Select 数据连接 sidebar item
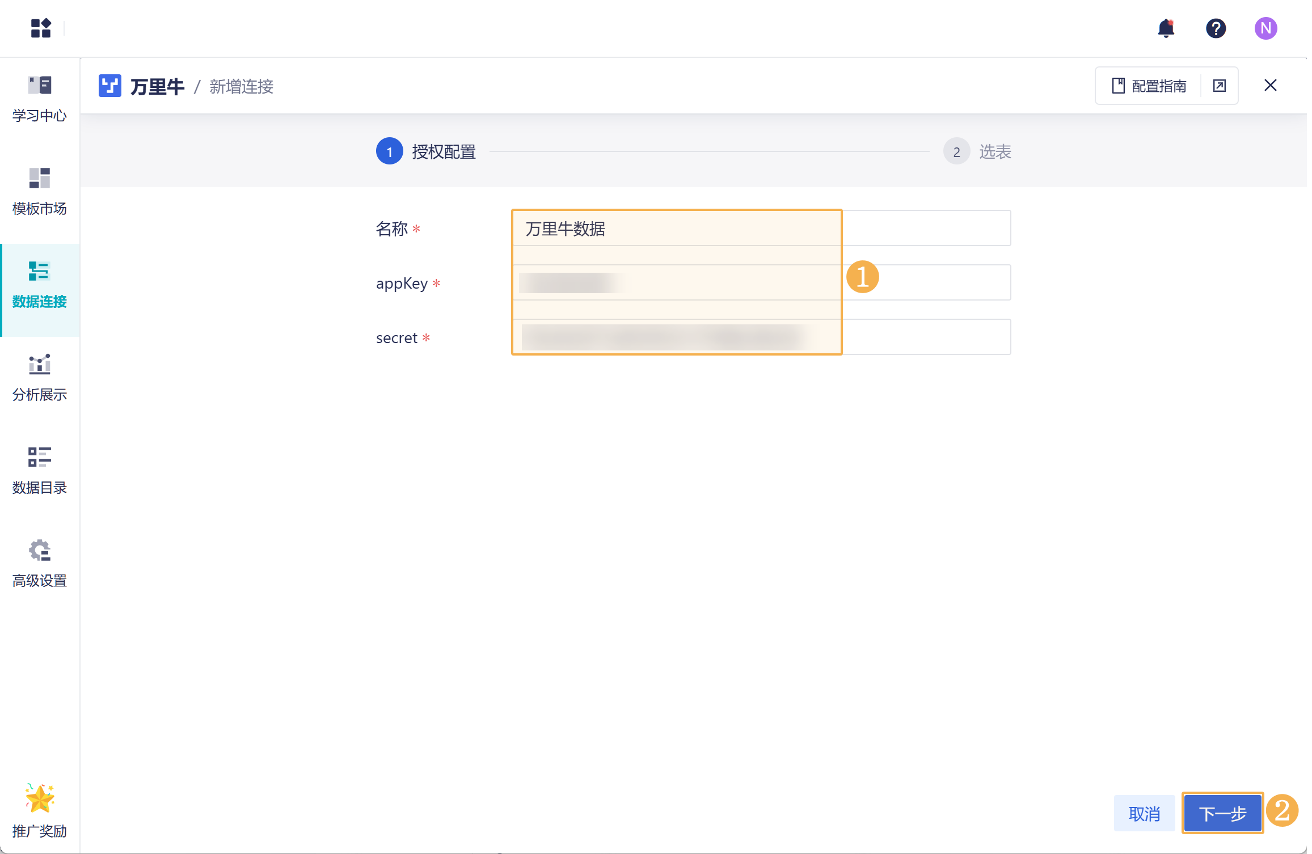 tap(40, 285)
